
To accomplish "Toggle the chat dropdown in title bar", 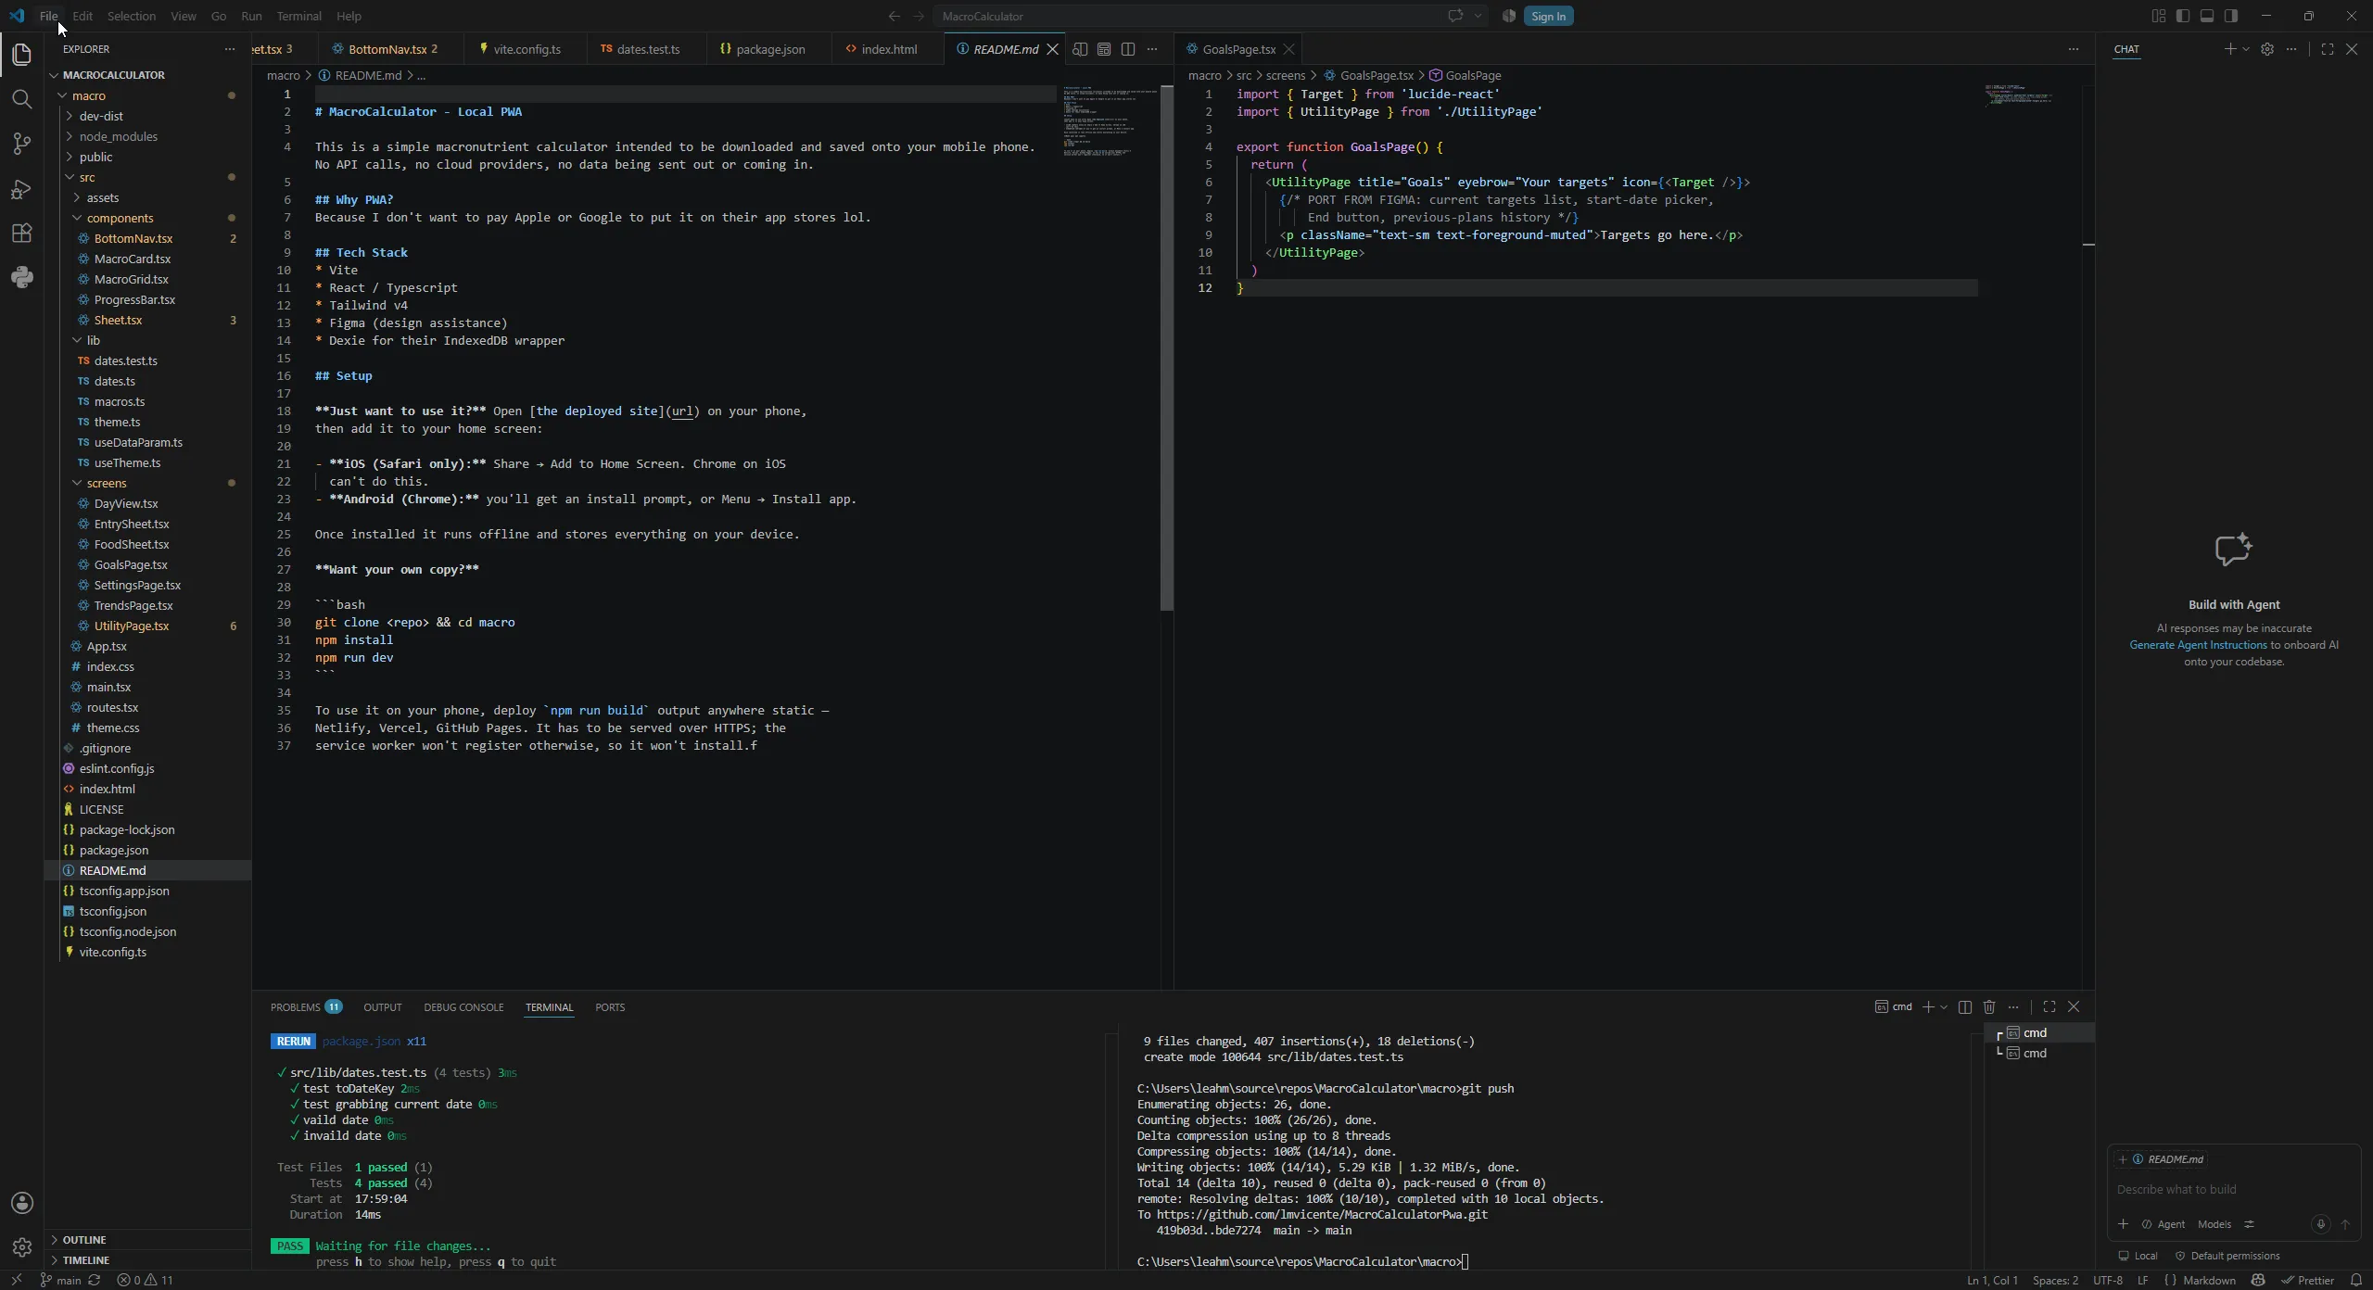I will pos(1478,16).
